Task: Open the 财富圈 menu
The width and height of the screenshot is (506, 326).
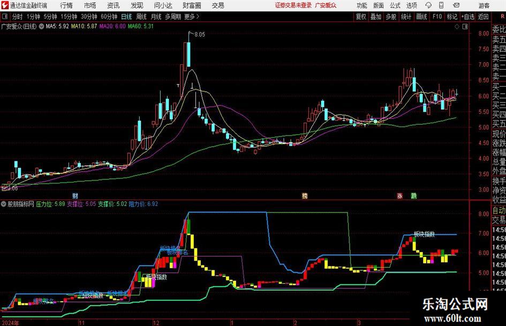Action: [x=192, y=5]
